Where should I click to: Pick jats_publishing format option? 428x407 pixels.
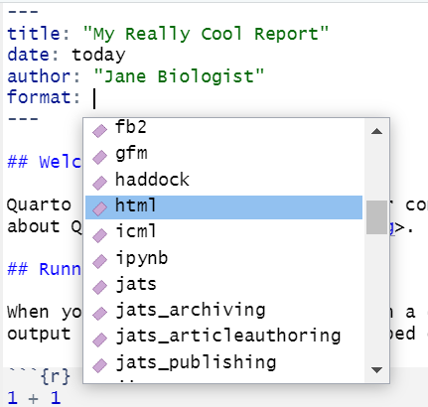pyautogui.click(x=223, y=362)
